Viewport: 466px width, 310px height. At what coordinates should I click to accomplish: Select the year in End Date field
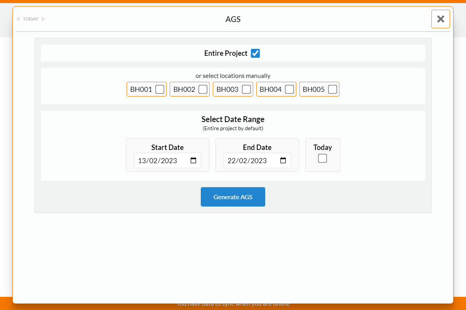point(259,161)
